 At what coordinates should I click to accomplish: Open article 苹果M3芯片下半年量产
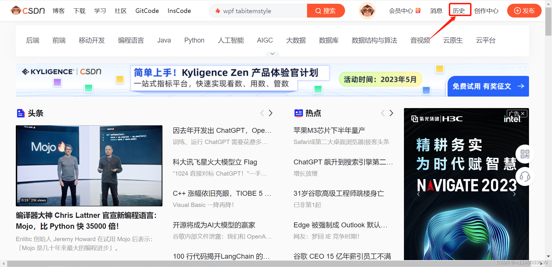[x=329, y=130]
